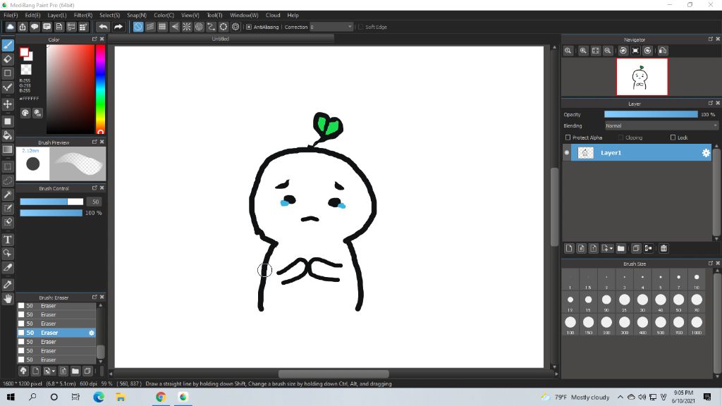Enable the concentric circle snap icon
This screenshot has width=722, height=406.
click(199, 27)
